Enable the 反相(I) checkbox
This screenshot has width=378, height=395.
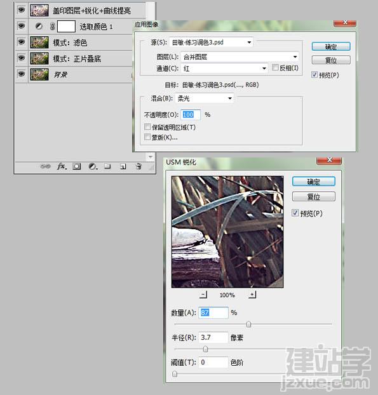[x=275, y=67]
